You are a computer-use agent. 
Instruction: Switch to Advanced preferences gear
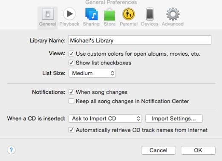click(x=173, y=17)
